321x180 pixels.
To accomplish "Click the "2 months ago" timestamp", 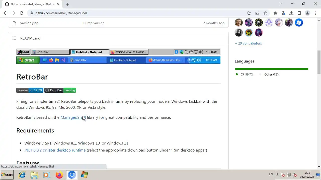I will click(214, 23).
